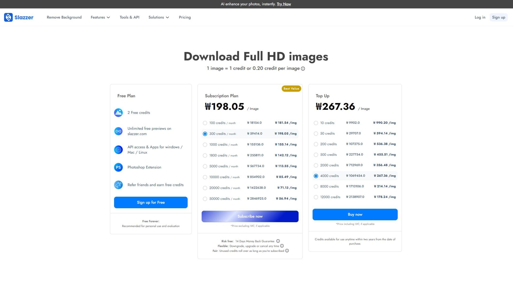Click the info icon beside credit per image
This screenshot has height=286, width=513.
click(303, 69)
